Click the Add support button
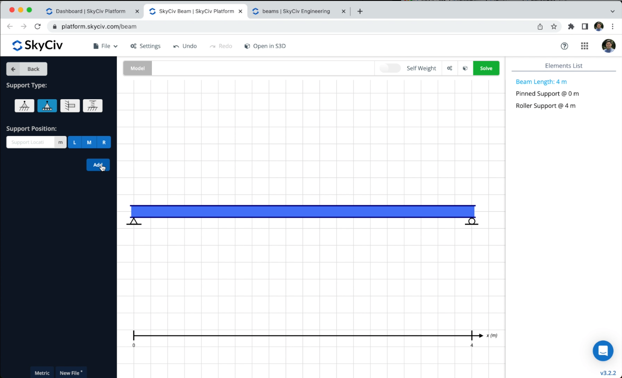The height and width of the screenshot is (378, 622). pyautogui.click(x=98, y=165)
